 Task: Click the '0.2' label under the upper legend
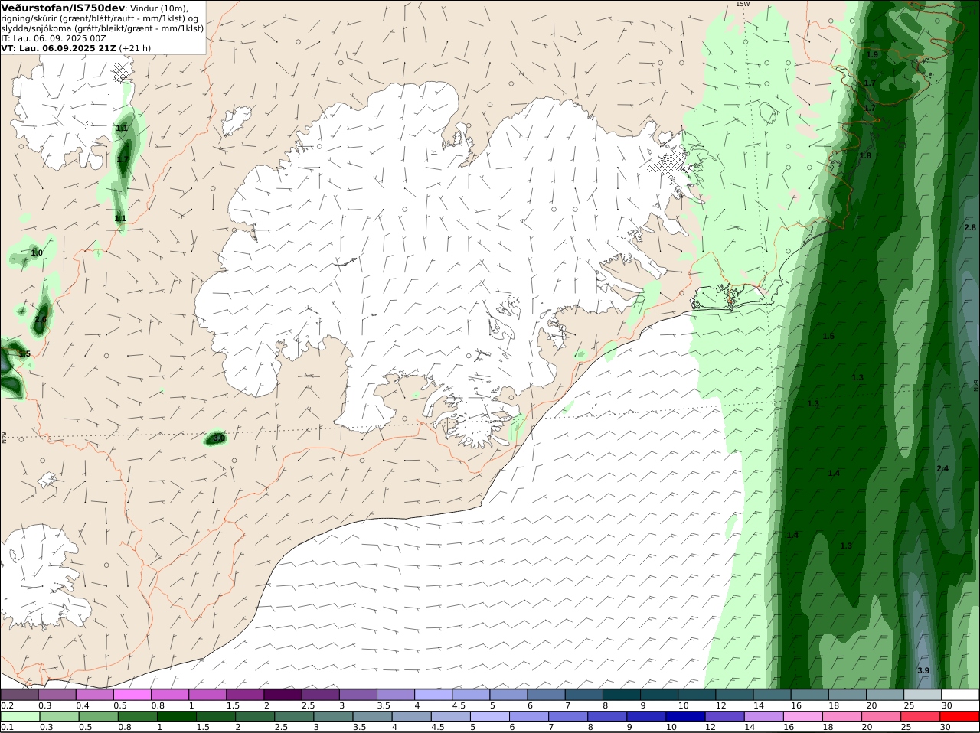coord(8,705)
